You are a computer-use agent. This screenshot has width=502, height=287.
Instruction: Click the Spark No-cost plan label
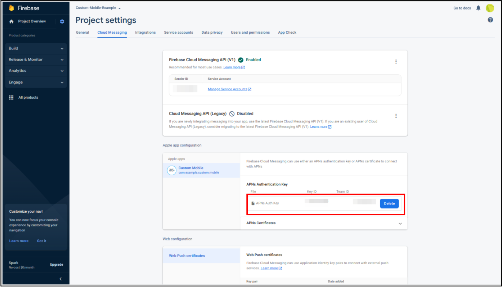click(22, 265)
